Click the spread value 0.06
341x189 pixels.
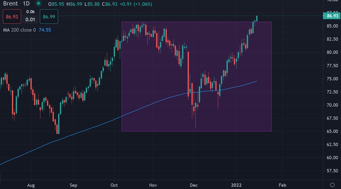[31, 12]
